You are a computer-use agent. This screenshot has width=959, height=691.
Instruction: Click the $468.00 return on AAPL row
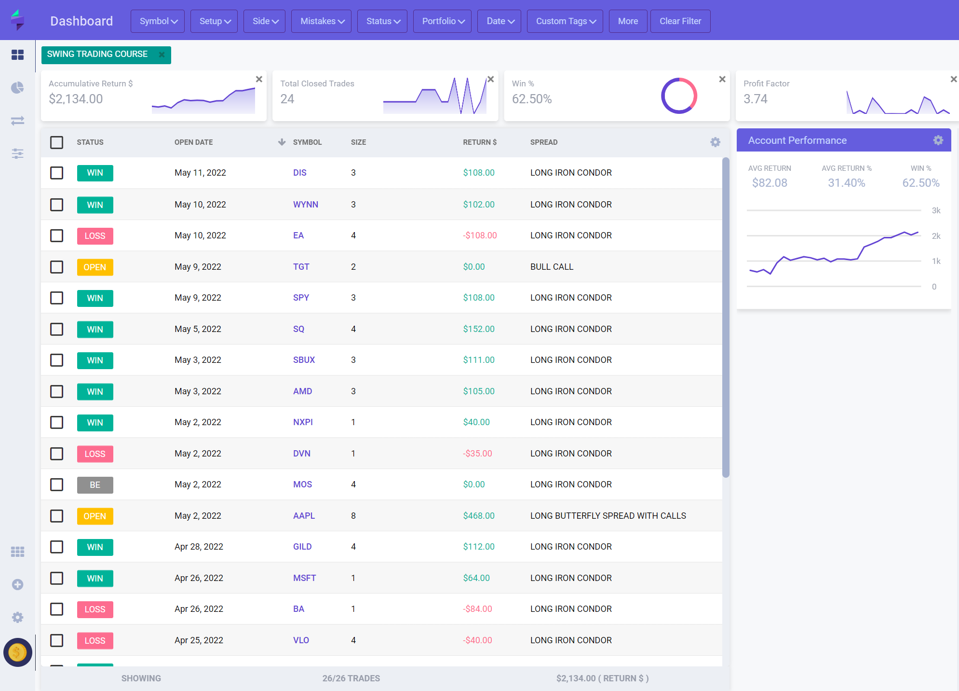tap(479, 516)
